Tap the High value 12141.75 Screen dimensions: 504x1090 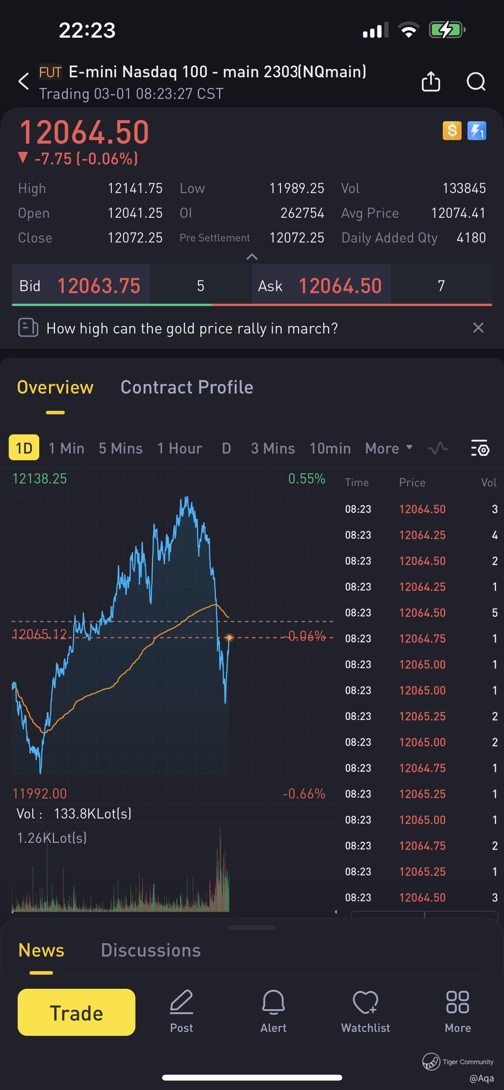tap(135, 188)
